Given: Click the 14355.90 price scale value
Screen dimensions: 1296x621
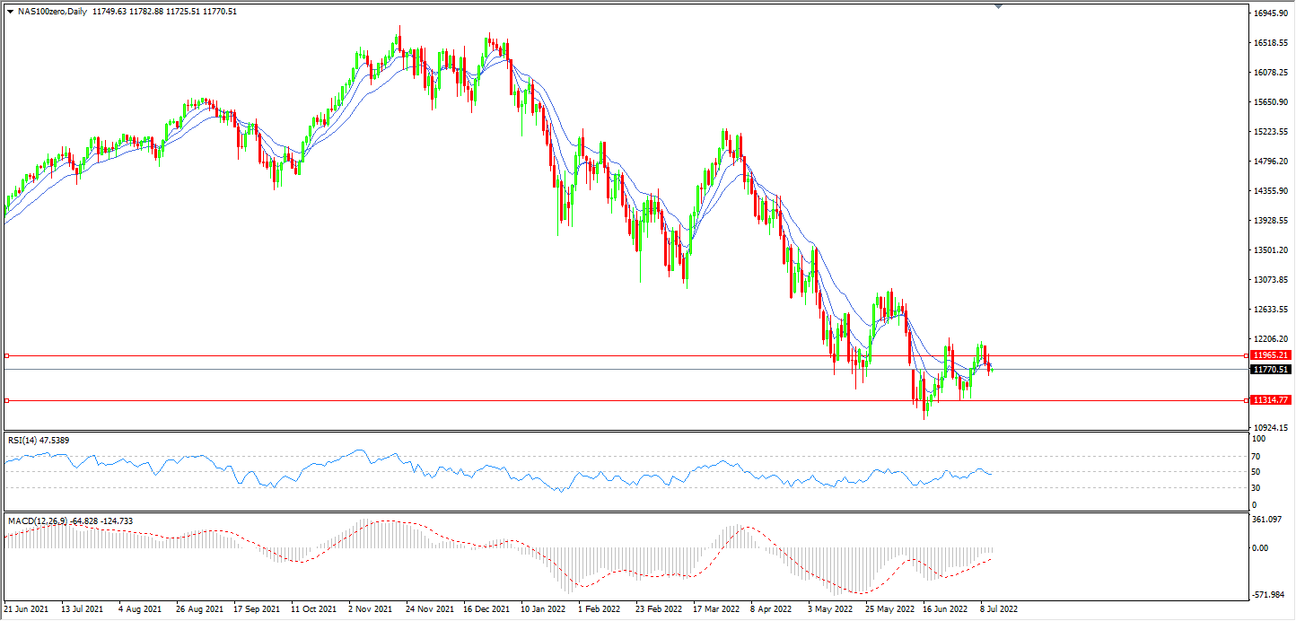Looking at the screenshot, I should [1271, 191].
